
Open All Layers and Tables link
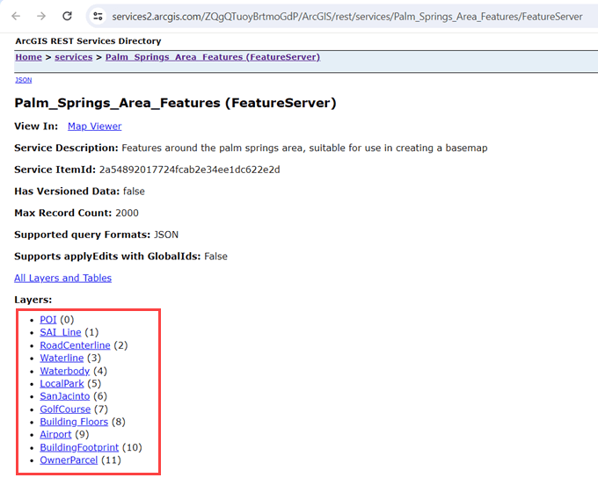pyautogui.click(x=63, y=279)
